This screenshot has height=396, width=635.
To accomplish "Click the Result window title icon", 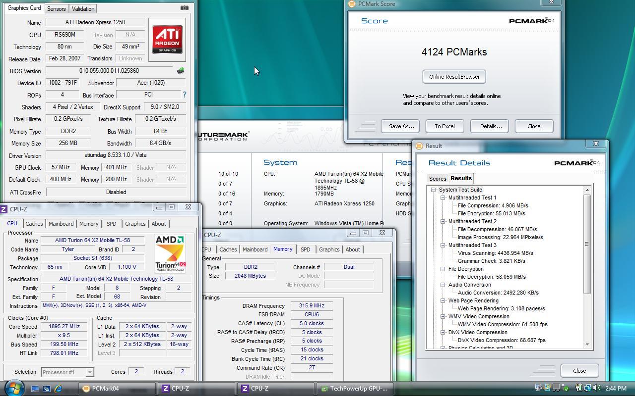I will pyautogui.click(x=419, y=146).
